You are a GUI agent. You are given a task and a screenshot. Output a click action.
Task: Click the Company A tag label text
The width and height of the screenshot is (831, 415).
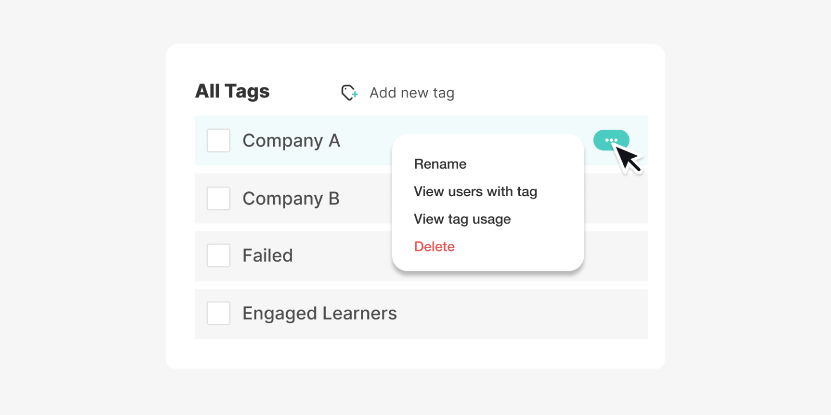(x=292, y=140)
